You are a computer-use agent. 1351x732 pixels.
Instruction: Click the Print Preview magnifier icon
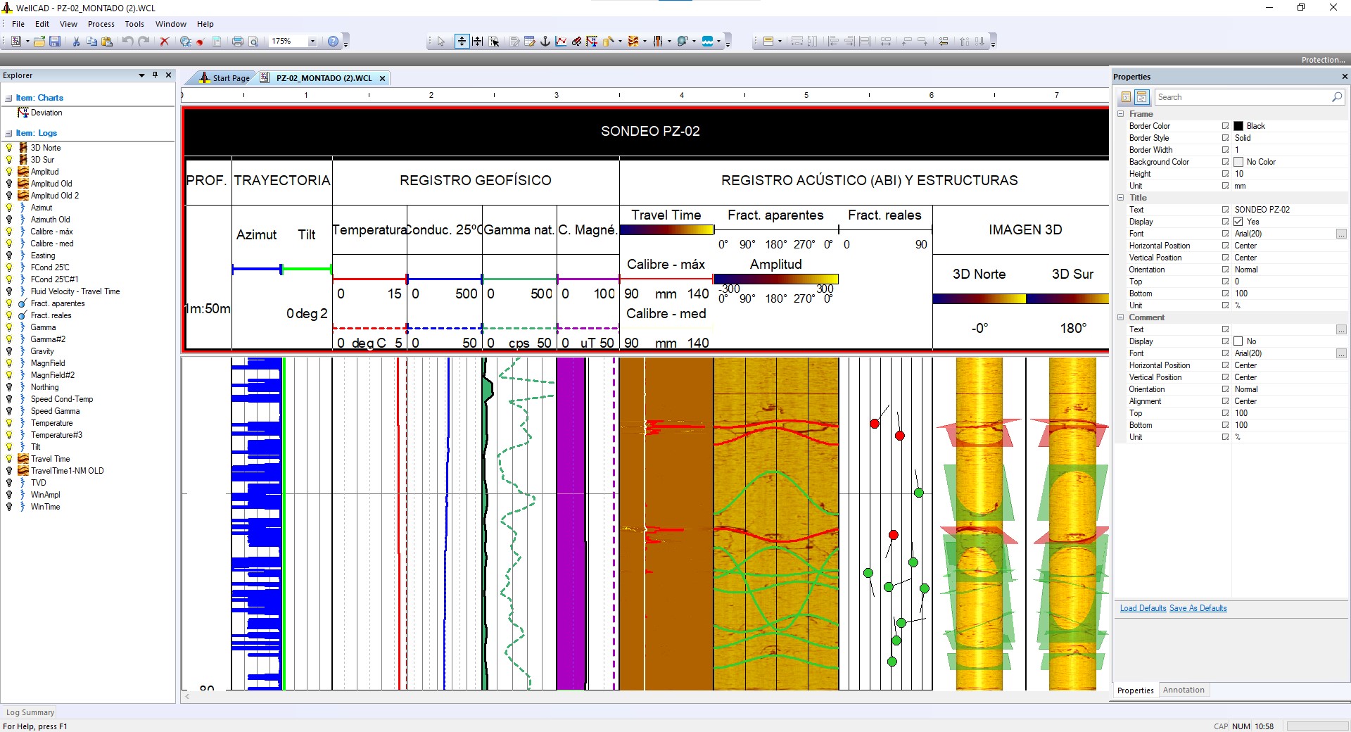coord(253,42)
